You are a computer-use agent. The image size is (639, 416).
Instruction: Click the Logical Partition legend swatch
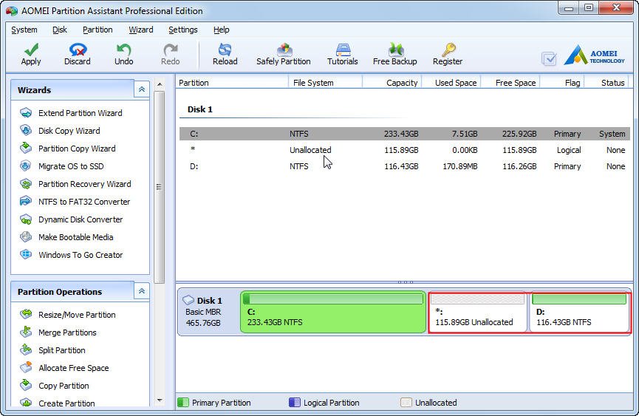(x=295, y=403)
